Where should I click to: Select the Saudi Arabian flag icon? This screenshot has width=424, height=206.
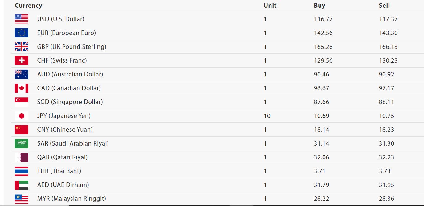click(x=22, y=143)
